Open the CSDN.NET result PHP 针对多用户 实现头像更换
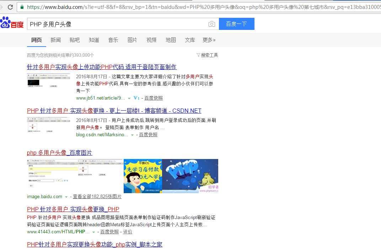Viewport: 381px width, 249px height. point(114,111)
